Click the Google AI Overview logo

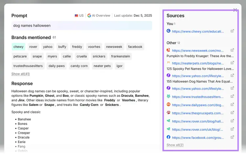click(x=89, y=15)
